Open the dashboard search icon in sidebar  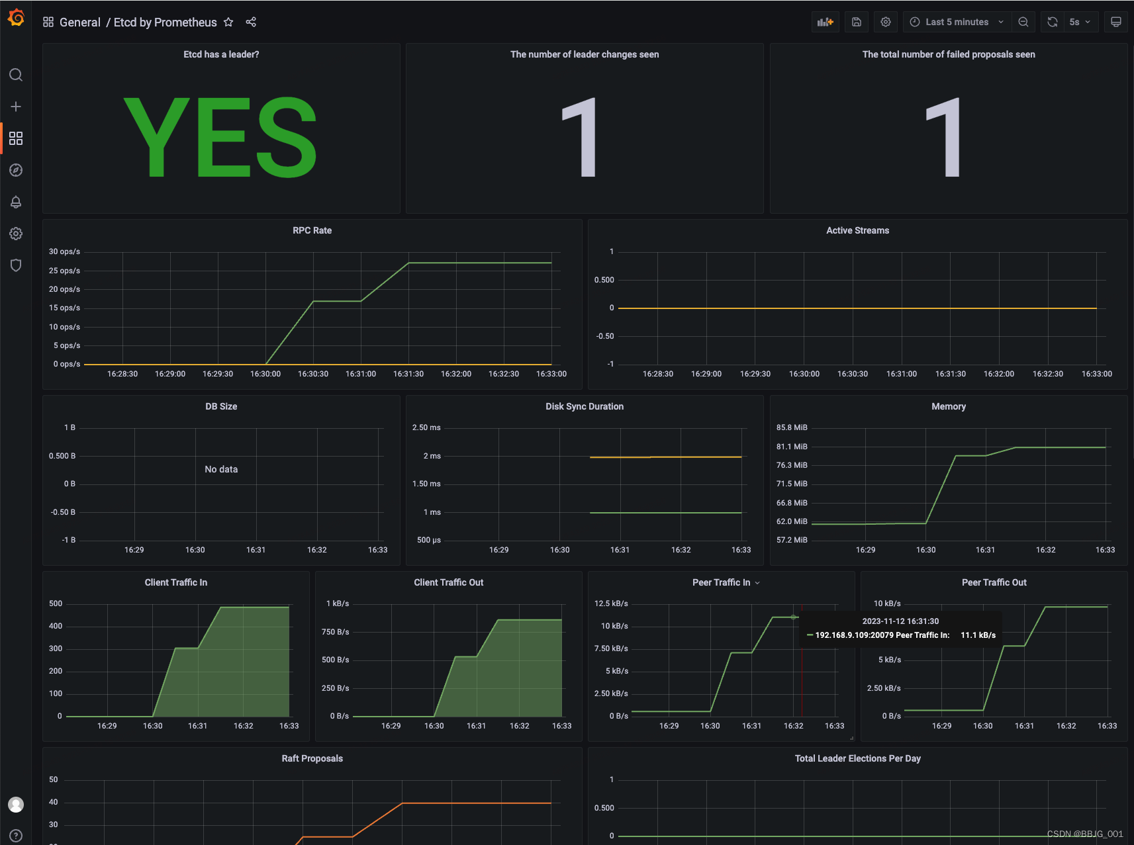16,75
